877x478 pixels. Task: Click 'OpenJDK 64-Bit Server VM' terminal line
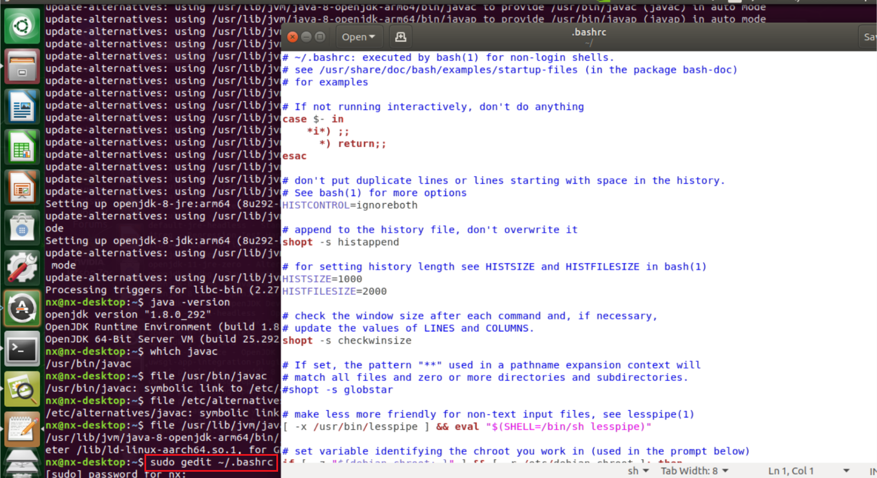[162, 339]
